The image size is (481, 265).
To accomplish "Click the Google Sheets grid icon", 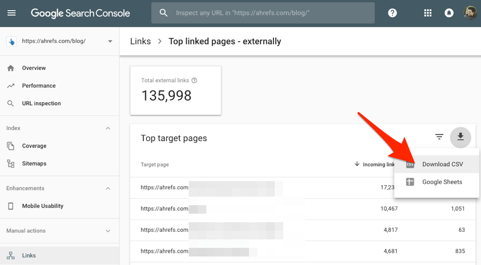I will click(410, 182).
